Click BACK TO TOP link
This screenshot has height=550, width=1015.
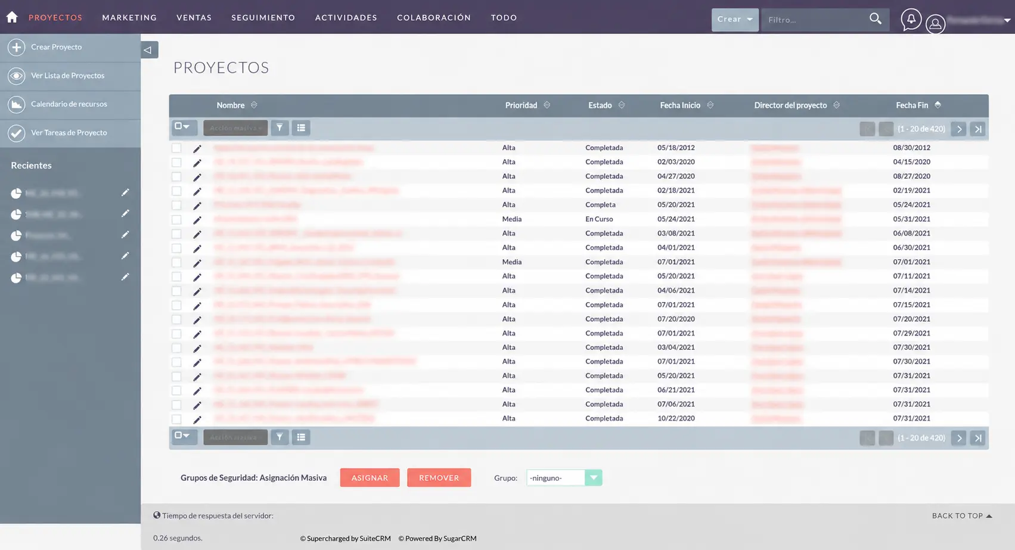[962, 516]
